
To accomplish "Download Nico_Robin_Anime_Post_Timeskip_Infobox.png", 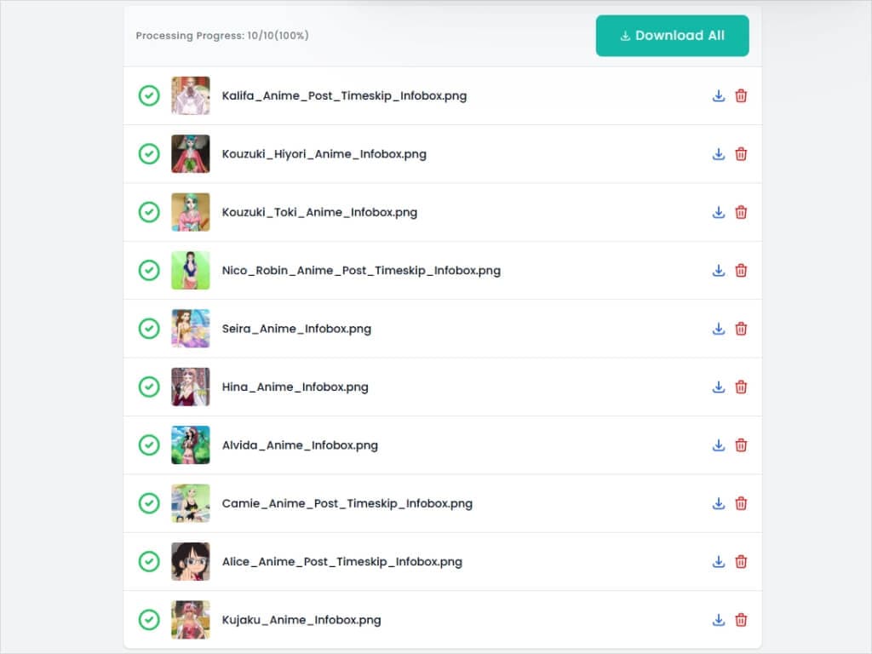I will (718, 270).
